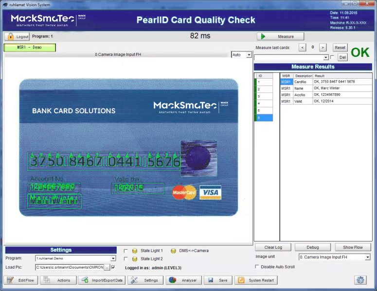Click the gear icon at bottom right
Image resolution: width=377 pixels, height=291 pixels.
click(360, 280)
